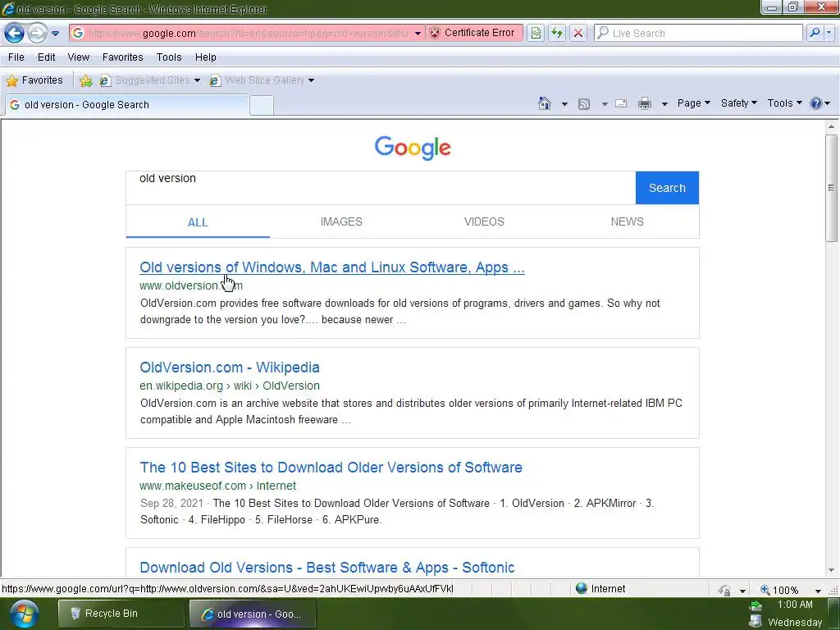The height and width of the screenshot is (630, 840).
Task: Click the Read Mail icon
Action: [x=621, y=103]
